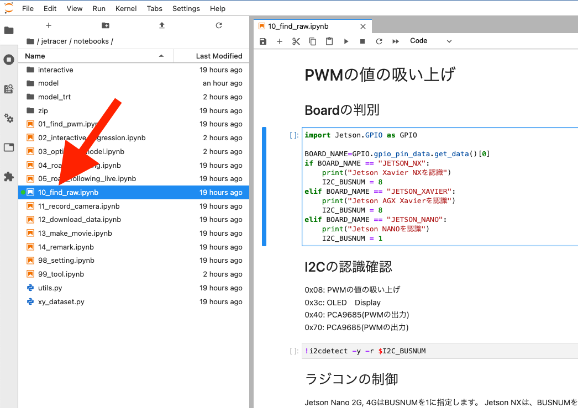Viewport: 578px width, 408px height.
Task: Select 11_record_camera.ipynb file
Action: pos(134,206)
